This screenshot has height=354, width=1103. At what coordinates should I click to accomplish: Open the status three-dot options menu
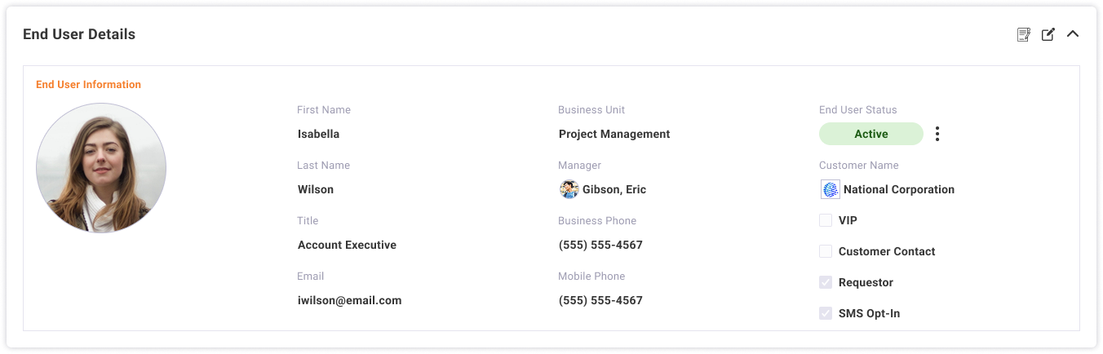point(937,134)
